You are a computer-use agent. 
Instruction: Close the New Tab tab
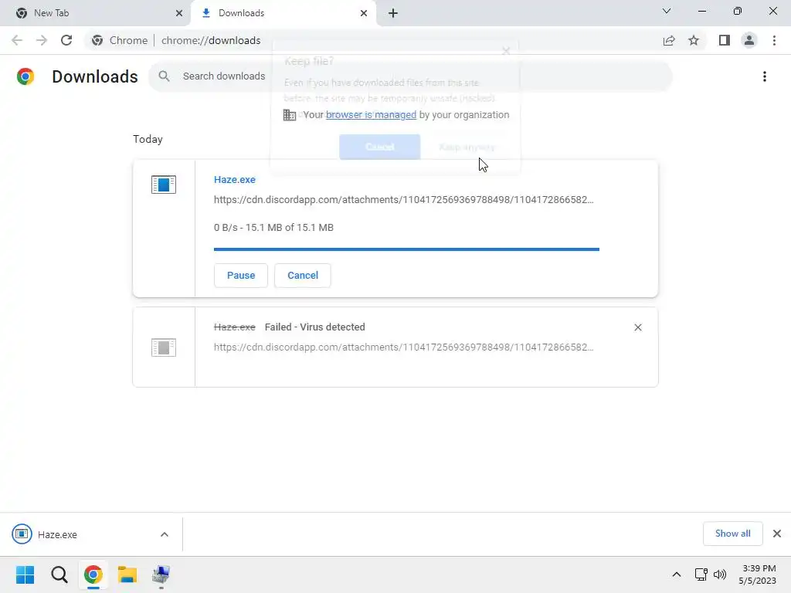click(179, 13)
